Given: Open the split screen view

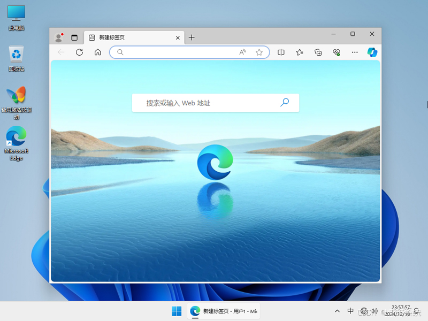Looking at the screenshot, I should click(281, 52).
